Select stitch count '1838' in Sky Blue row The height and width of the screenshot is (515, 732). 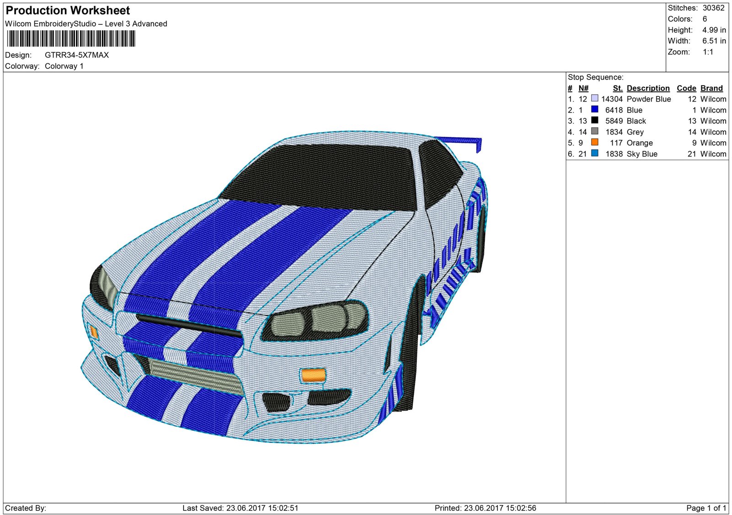(x=614, y=154)
